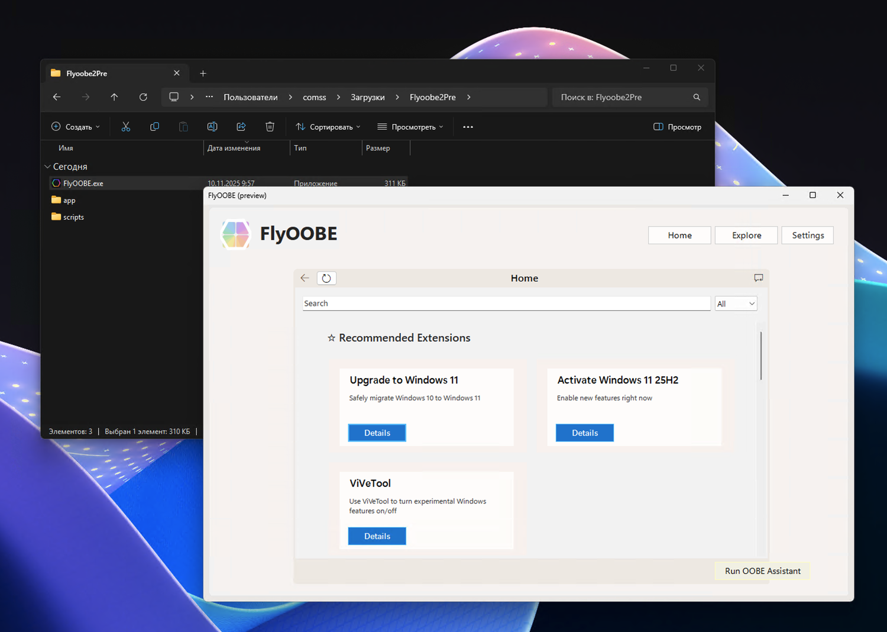Sort by the Размер column header
Viewport: 887px width, 632px height.
(378, 148)
